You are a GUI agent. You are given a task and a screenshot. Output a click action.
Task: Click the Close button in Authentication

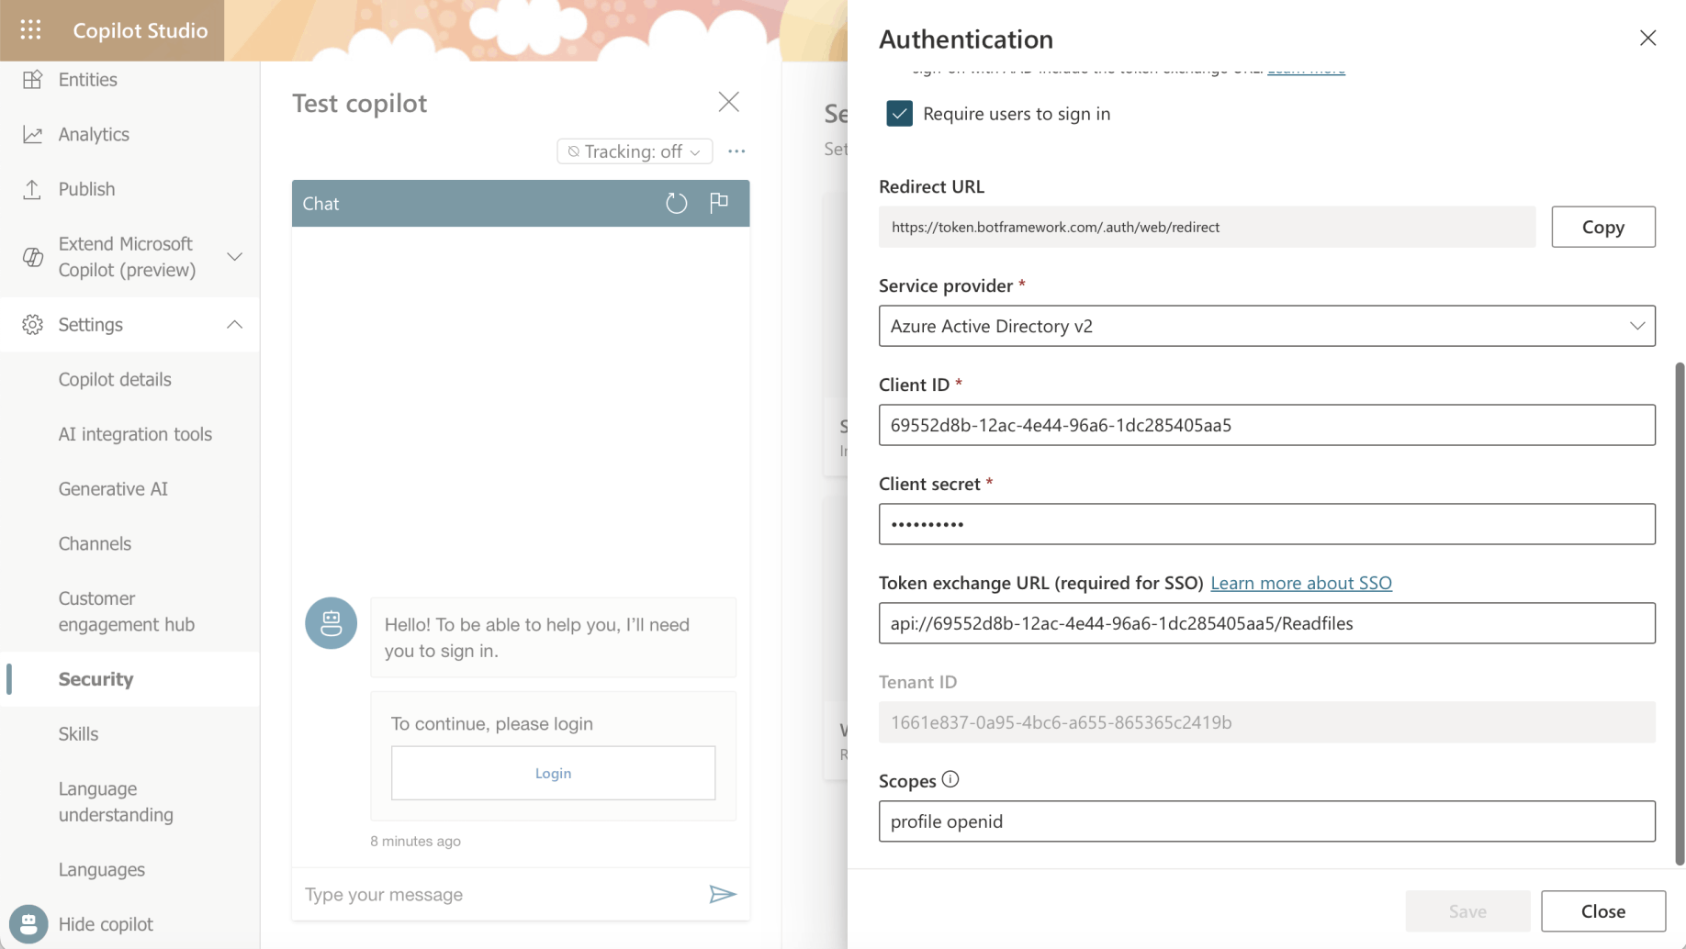tap(1603, 911)
